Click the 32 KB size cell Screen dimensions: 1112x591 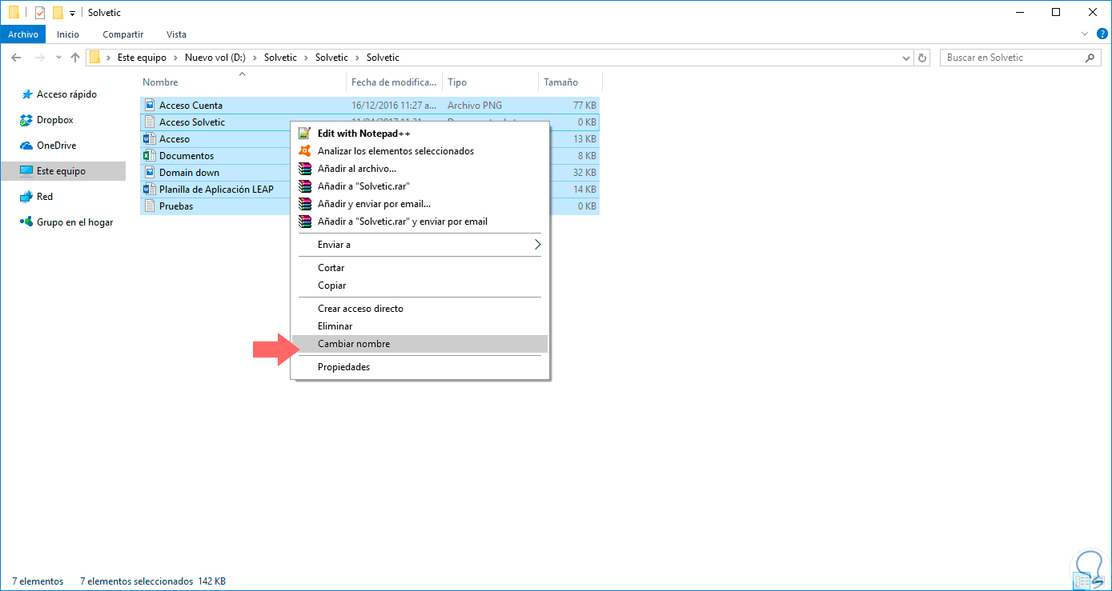click(x=584, y=173)
